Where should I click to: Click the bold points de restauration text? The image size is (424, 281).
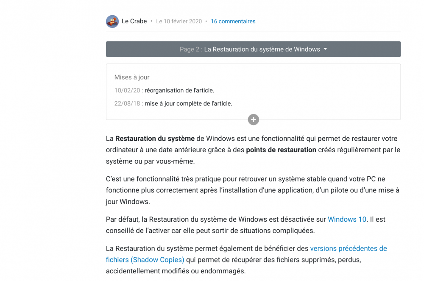[281, 150]
